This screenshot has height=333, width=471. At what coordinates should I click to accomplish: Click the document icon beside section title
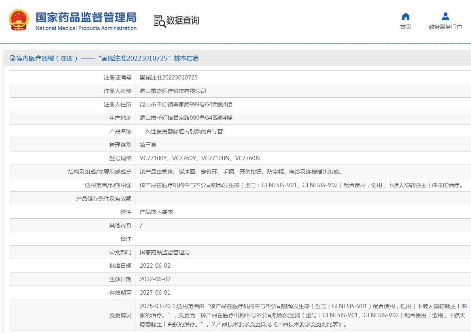[x=13, y=58]
